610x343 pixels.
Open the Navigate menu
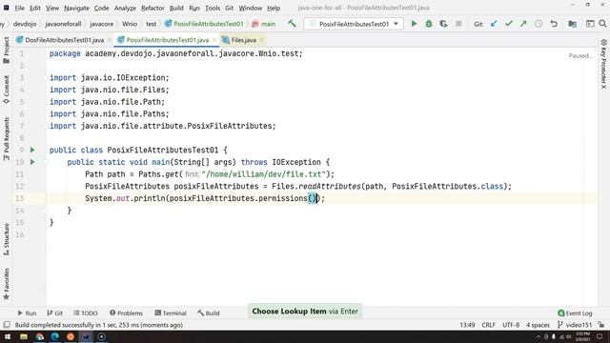pos(76,8)
